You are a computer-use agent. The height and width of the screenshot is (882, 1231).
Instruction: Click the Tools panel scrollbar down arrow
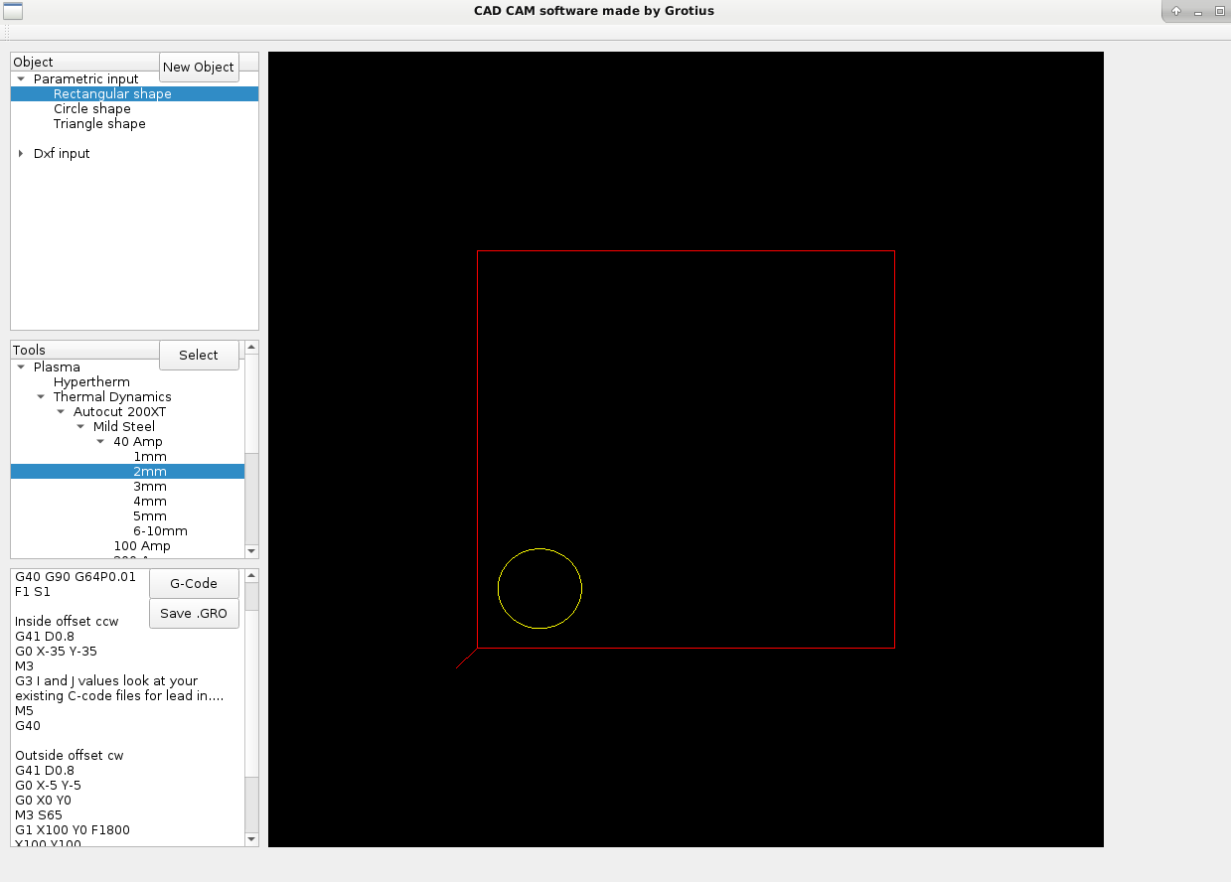click(x=251, y=551)
